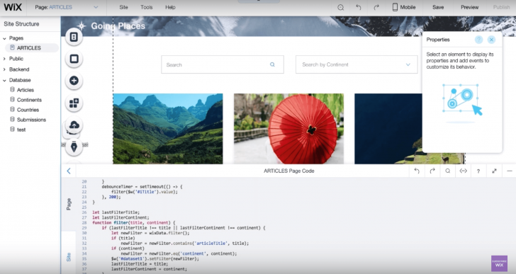
Task: Click code line with function filter
Action: (134, 222)
